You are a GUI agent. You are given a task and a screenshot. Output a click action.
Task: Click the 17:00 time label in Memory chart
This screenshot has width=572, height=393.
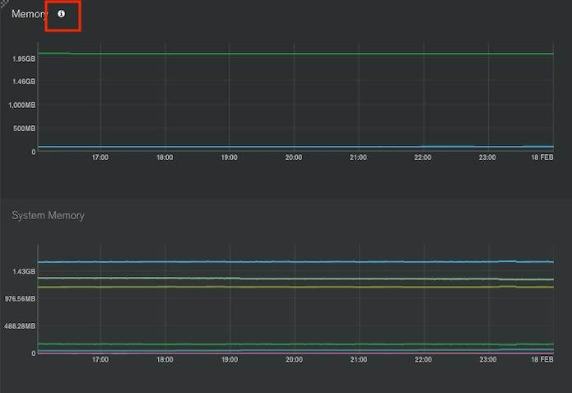click(100, 157)
